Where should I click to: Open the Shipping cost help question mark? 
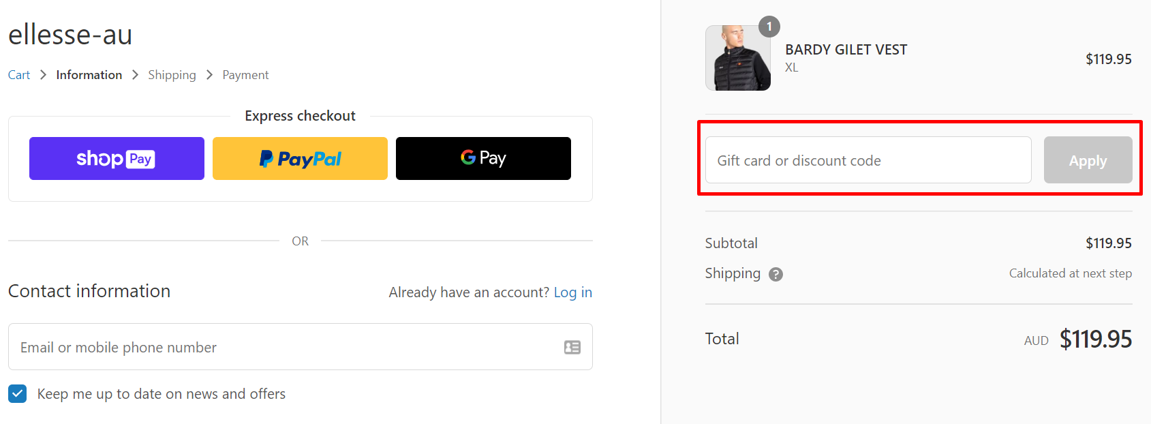[x=776, y=274]
